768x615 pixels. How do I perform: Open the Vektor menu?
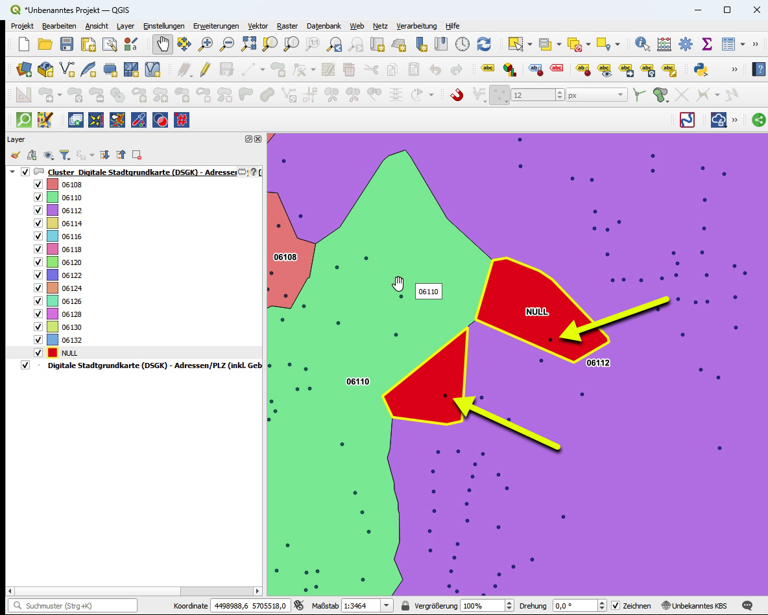(x=258, y=26)
